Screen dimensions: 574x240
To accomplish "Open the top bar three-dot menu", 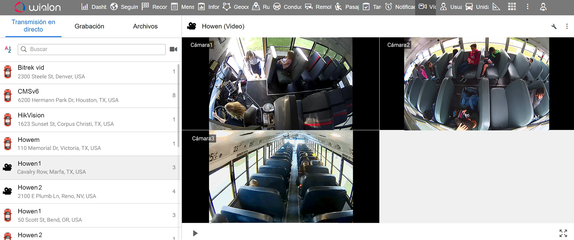I will pos(527,7).
